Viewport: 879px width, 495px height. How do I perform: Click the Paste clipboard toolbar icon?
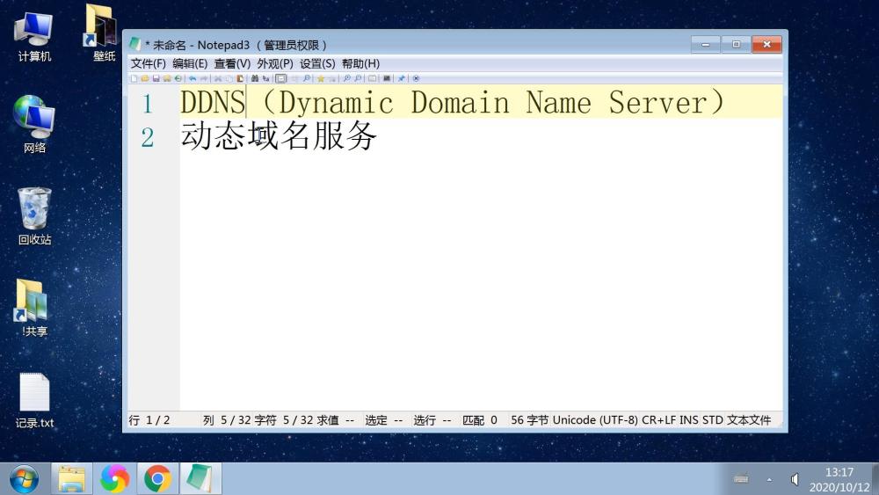click(x=241, y=78)
